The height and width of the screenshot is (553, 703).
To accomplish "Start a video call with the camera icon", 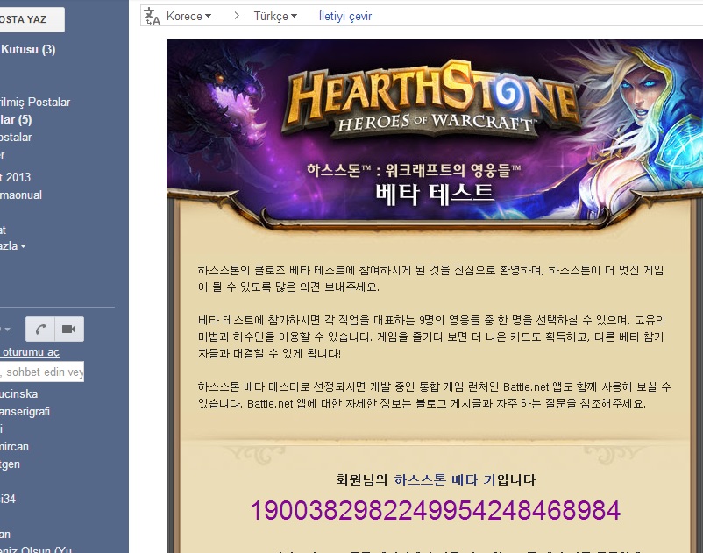I will pyautogui.click(x=69, y=329).
